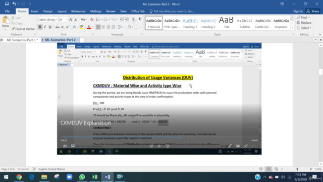
Task: Apply subscript formatting
Action: click(x=63, y=27)
